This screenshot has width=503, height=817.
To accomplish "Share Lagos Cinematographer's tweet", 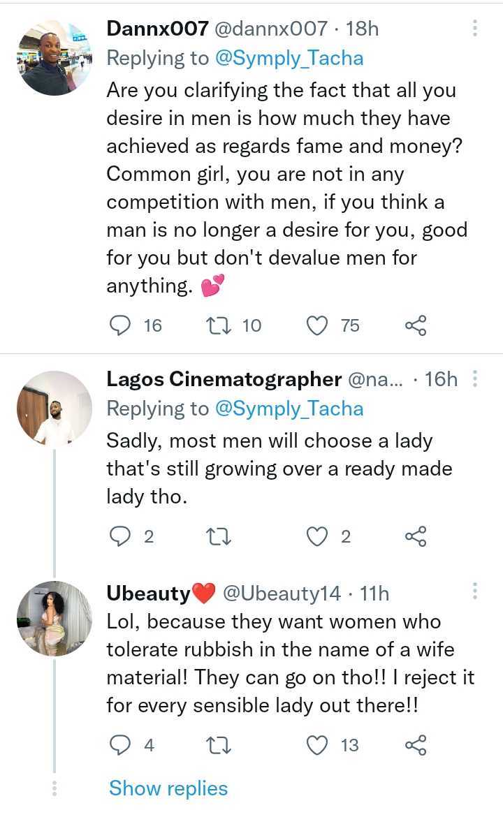I will (416, 536).
